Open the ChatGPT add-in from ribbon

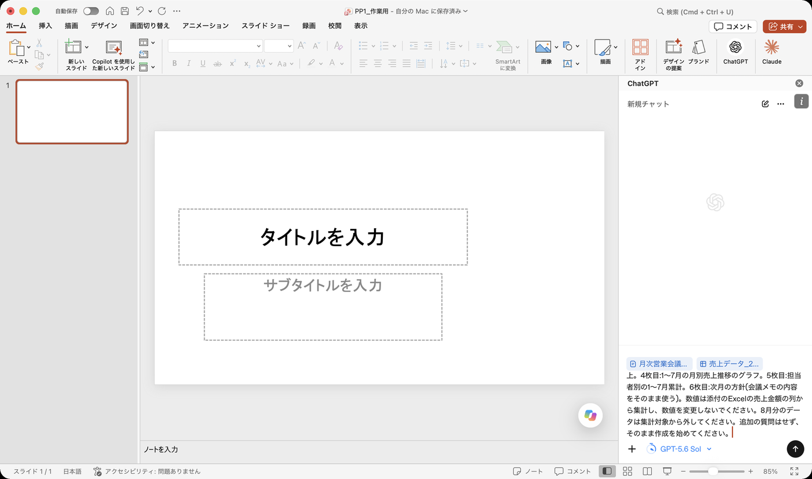tap(735, 52)
